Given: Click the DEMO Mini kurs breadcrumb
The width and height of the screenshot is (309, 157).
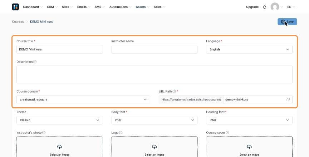Looking at the screenshot, I should tap(41, 22).
